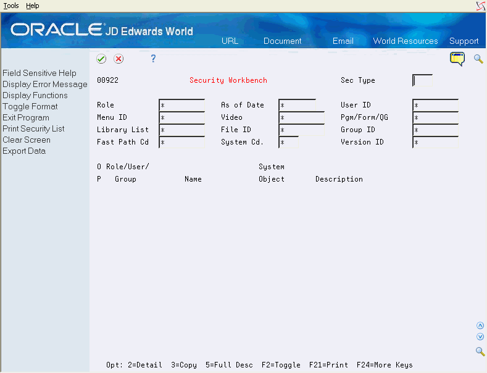The width and height of the screenshot is (487, 373).
Task: Focus the As of Date input field
Action: click(298, 105)
